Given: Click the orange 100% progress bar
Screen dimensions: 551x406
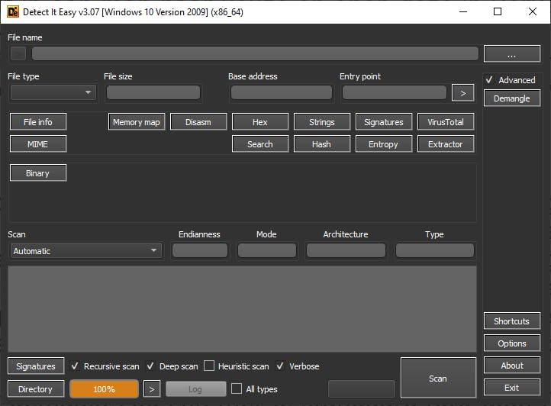Looking at the screenshot, I should (104, 389).
